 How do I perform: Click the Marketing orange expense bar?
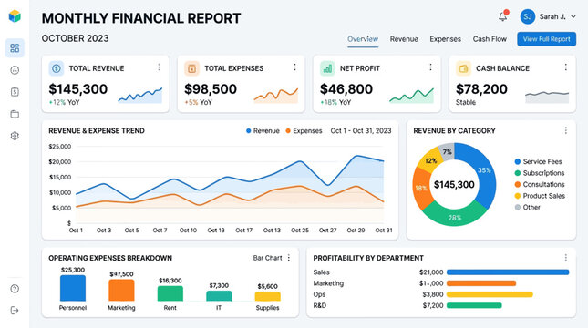coord(121,290)
